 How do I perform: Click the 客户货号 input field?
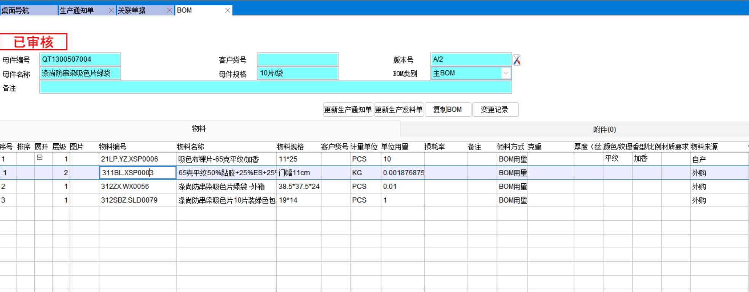tap(297, 59)
